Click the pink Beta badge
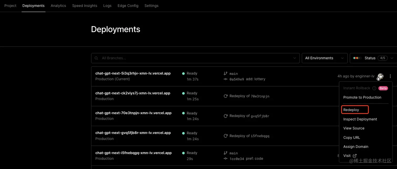Screen dimensions: 397x169 (x=383, y=88)
